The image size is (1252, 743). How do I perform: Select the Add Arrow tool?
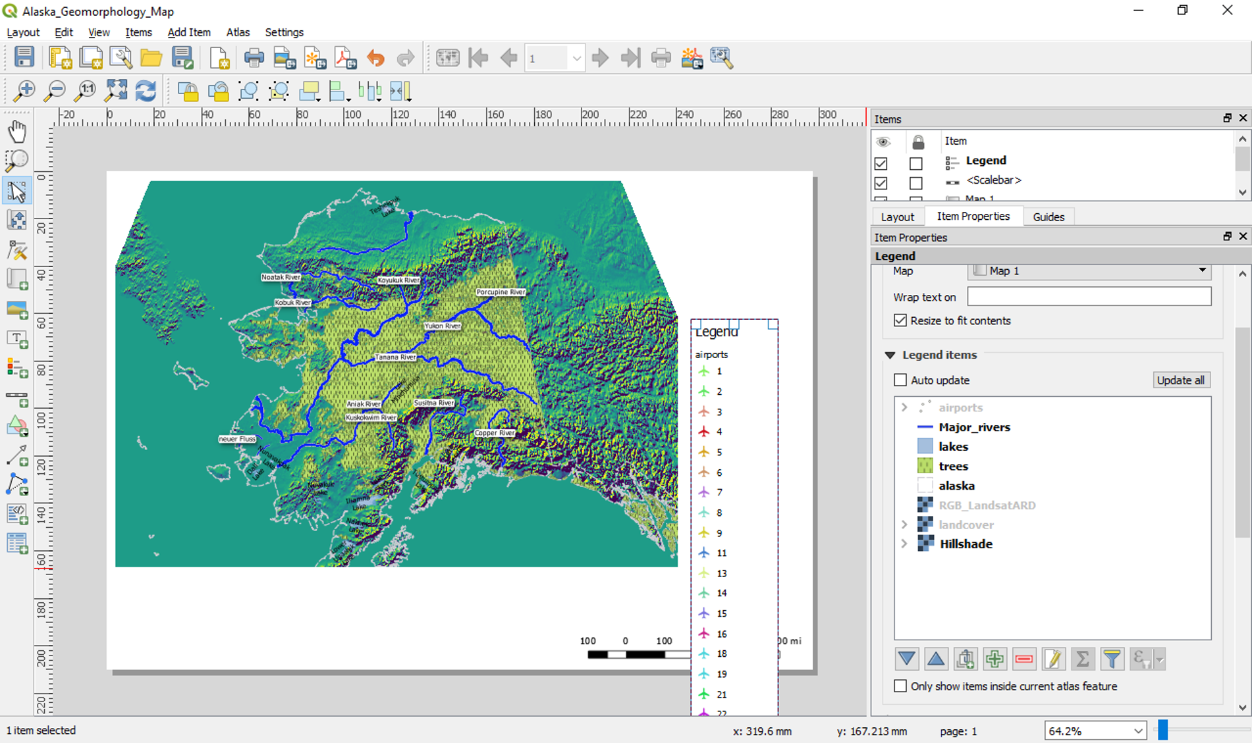pyautogui.click(x=17, y=455)
